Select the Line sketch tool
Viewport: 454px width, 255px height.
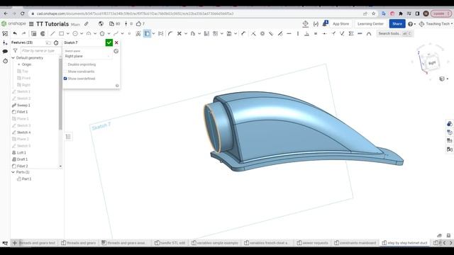(x=52, y=33)
